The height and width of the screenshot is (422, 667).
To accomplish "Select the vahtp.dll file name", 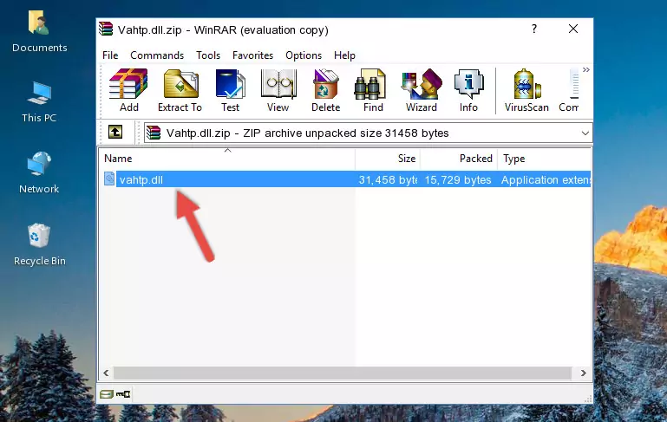I will point(141,179).
